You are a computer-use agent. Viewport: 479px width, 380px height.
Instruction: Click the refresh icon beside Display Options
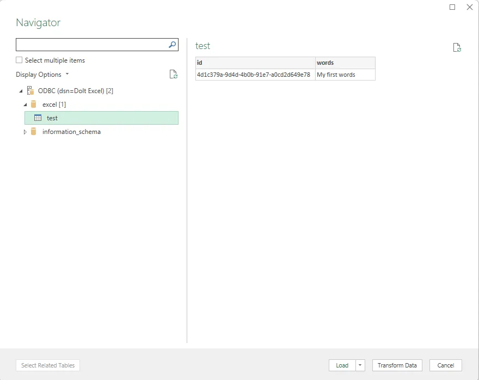coord(173,75)
